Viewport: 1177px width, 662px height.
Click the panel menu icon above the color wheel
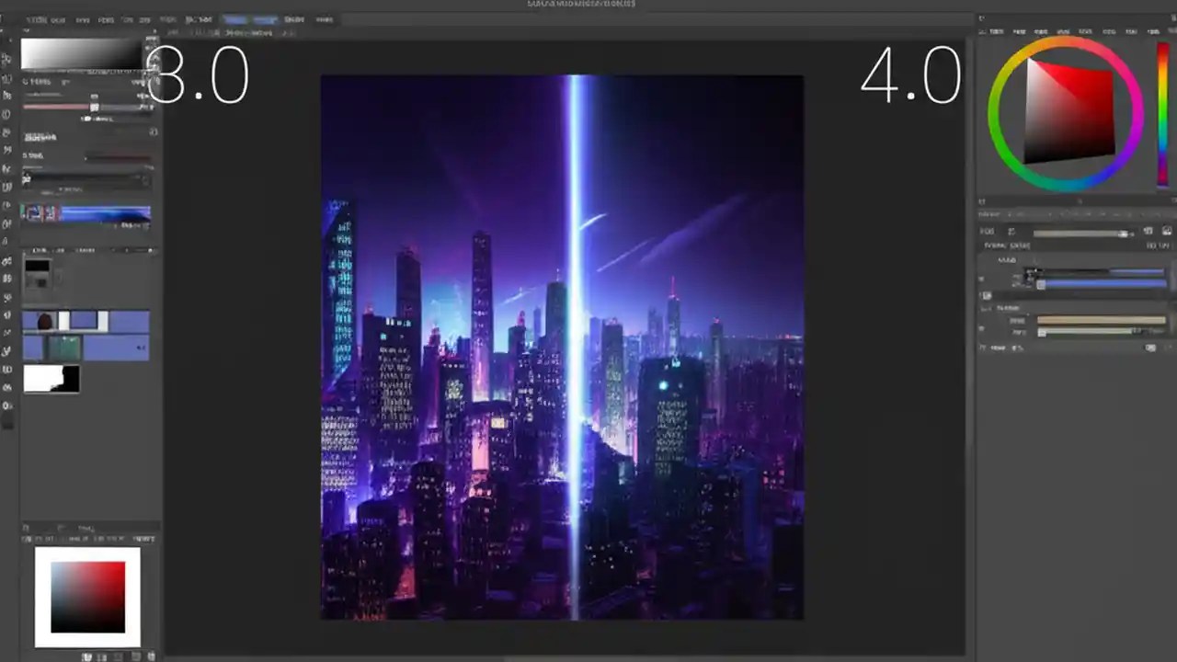pos(982,30)
